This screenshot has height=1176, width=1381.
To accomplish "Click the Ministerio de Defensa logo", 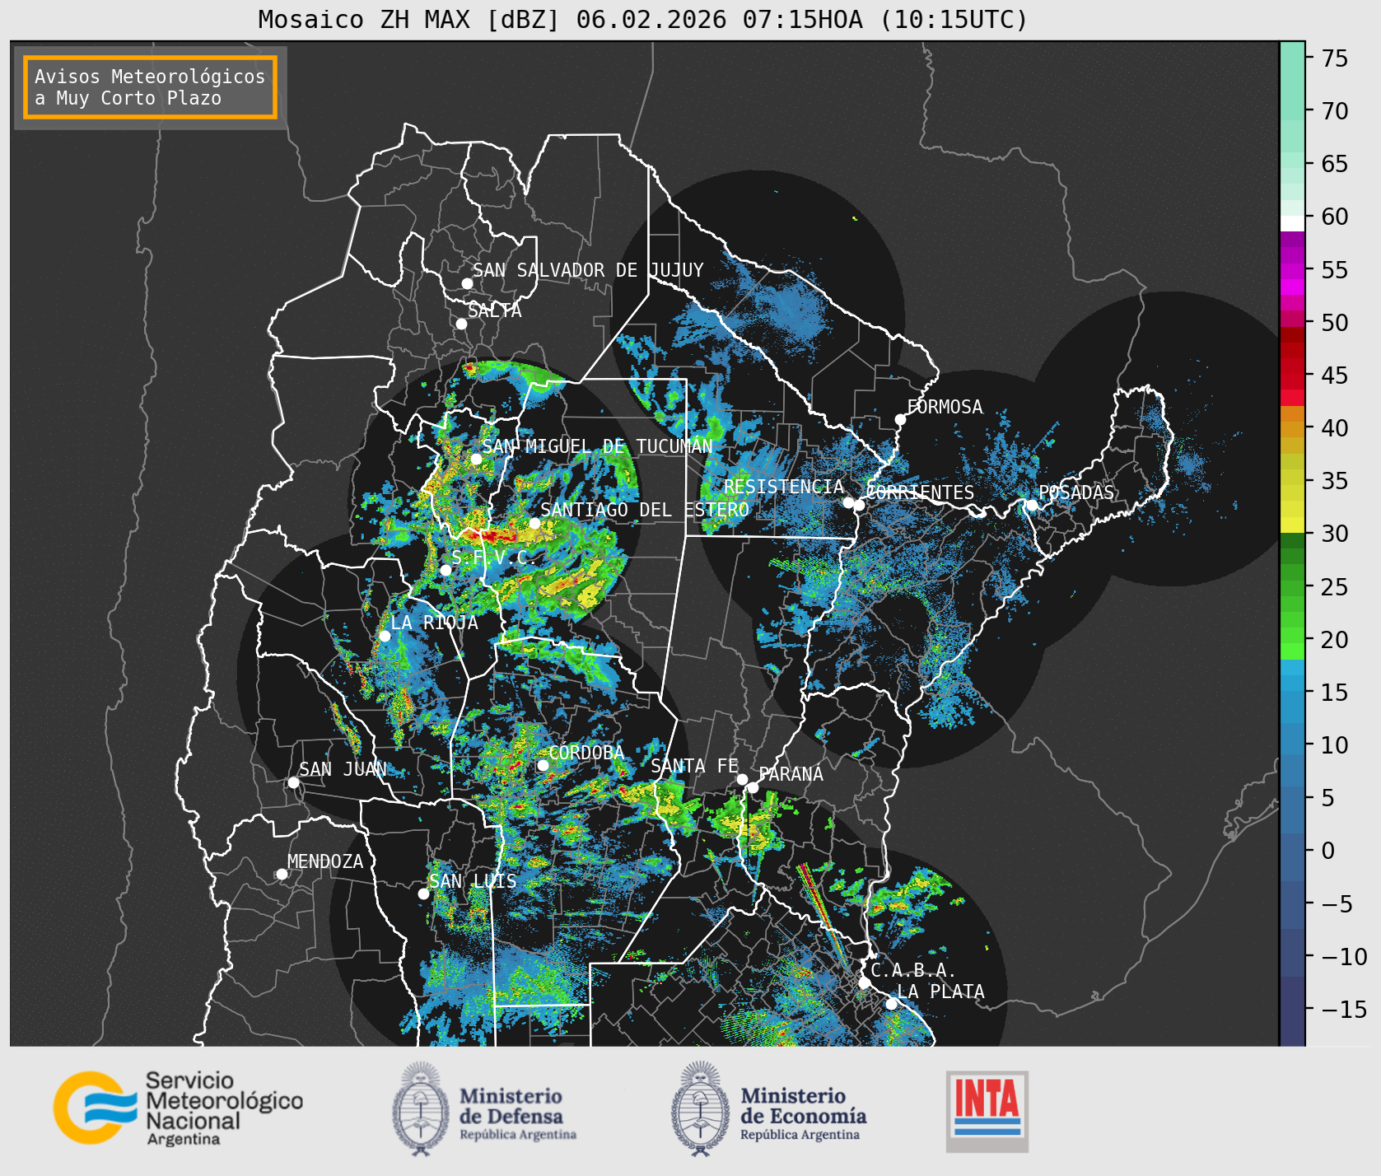I will pyautogui.click(x=484, y=1108).
